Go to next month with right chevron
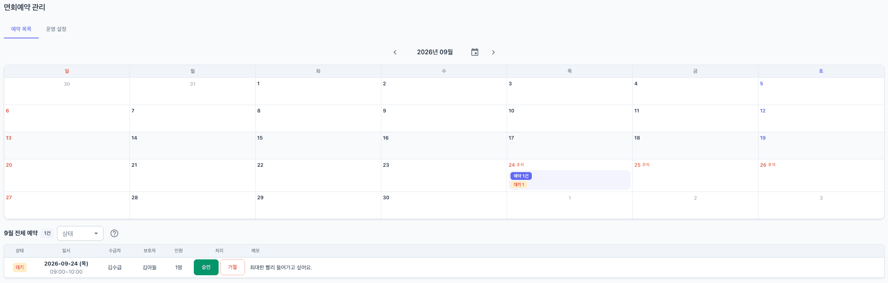888x283 pixels. [x=493, y=52]
